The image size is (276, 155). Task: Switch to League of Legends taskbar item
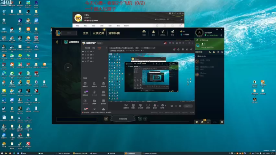(150, 153)
